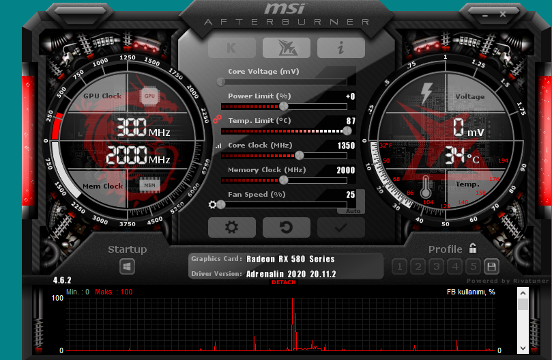
Task: Launch the OC Scanner jet icon
Action: [286, 48]
